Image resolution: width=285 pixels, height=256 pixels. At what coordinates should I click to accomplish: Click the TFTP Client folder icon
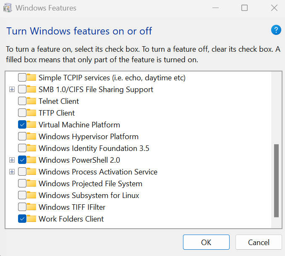point(31,113)
